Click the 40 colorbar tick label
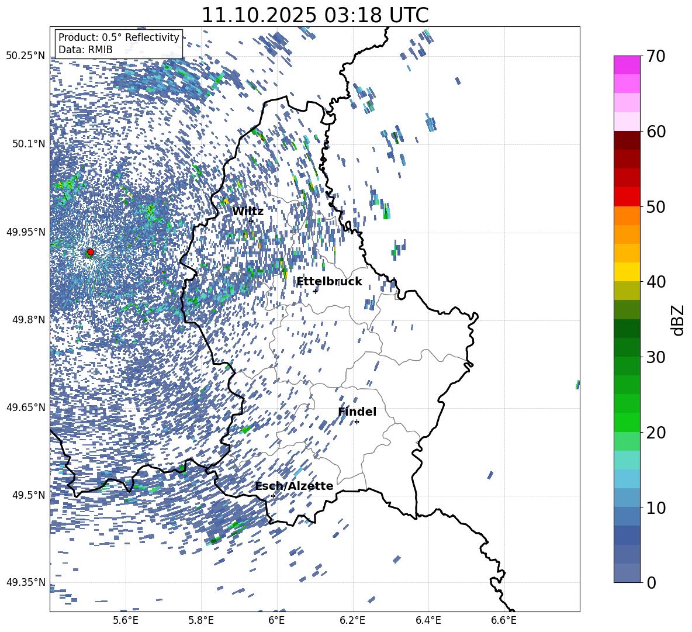 point(656,282)
